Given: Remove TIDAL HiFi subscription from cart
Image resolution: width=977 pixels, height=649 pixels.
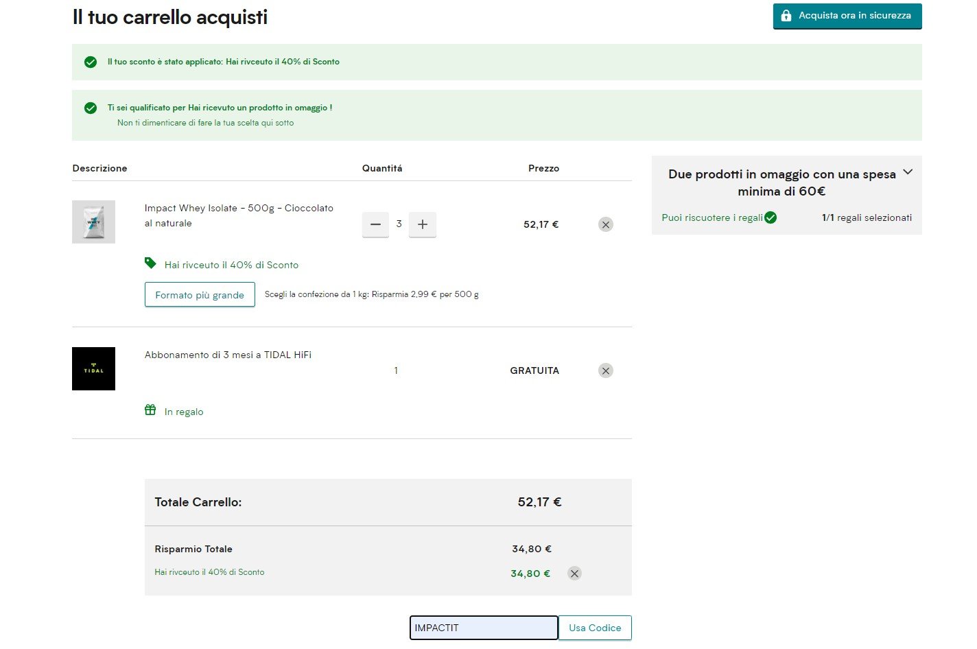Looking at the screenshot, I should [605, 370].
